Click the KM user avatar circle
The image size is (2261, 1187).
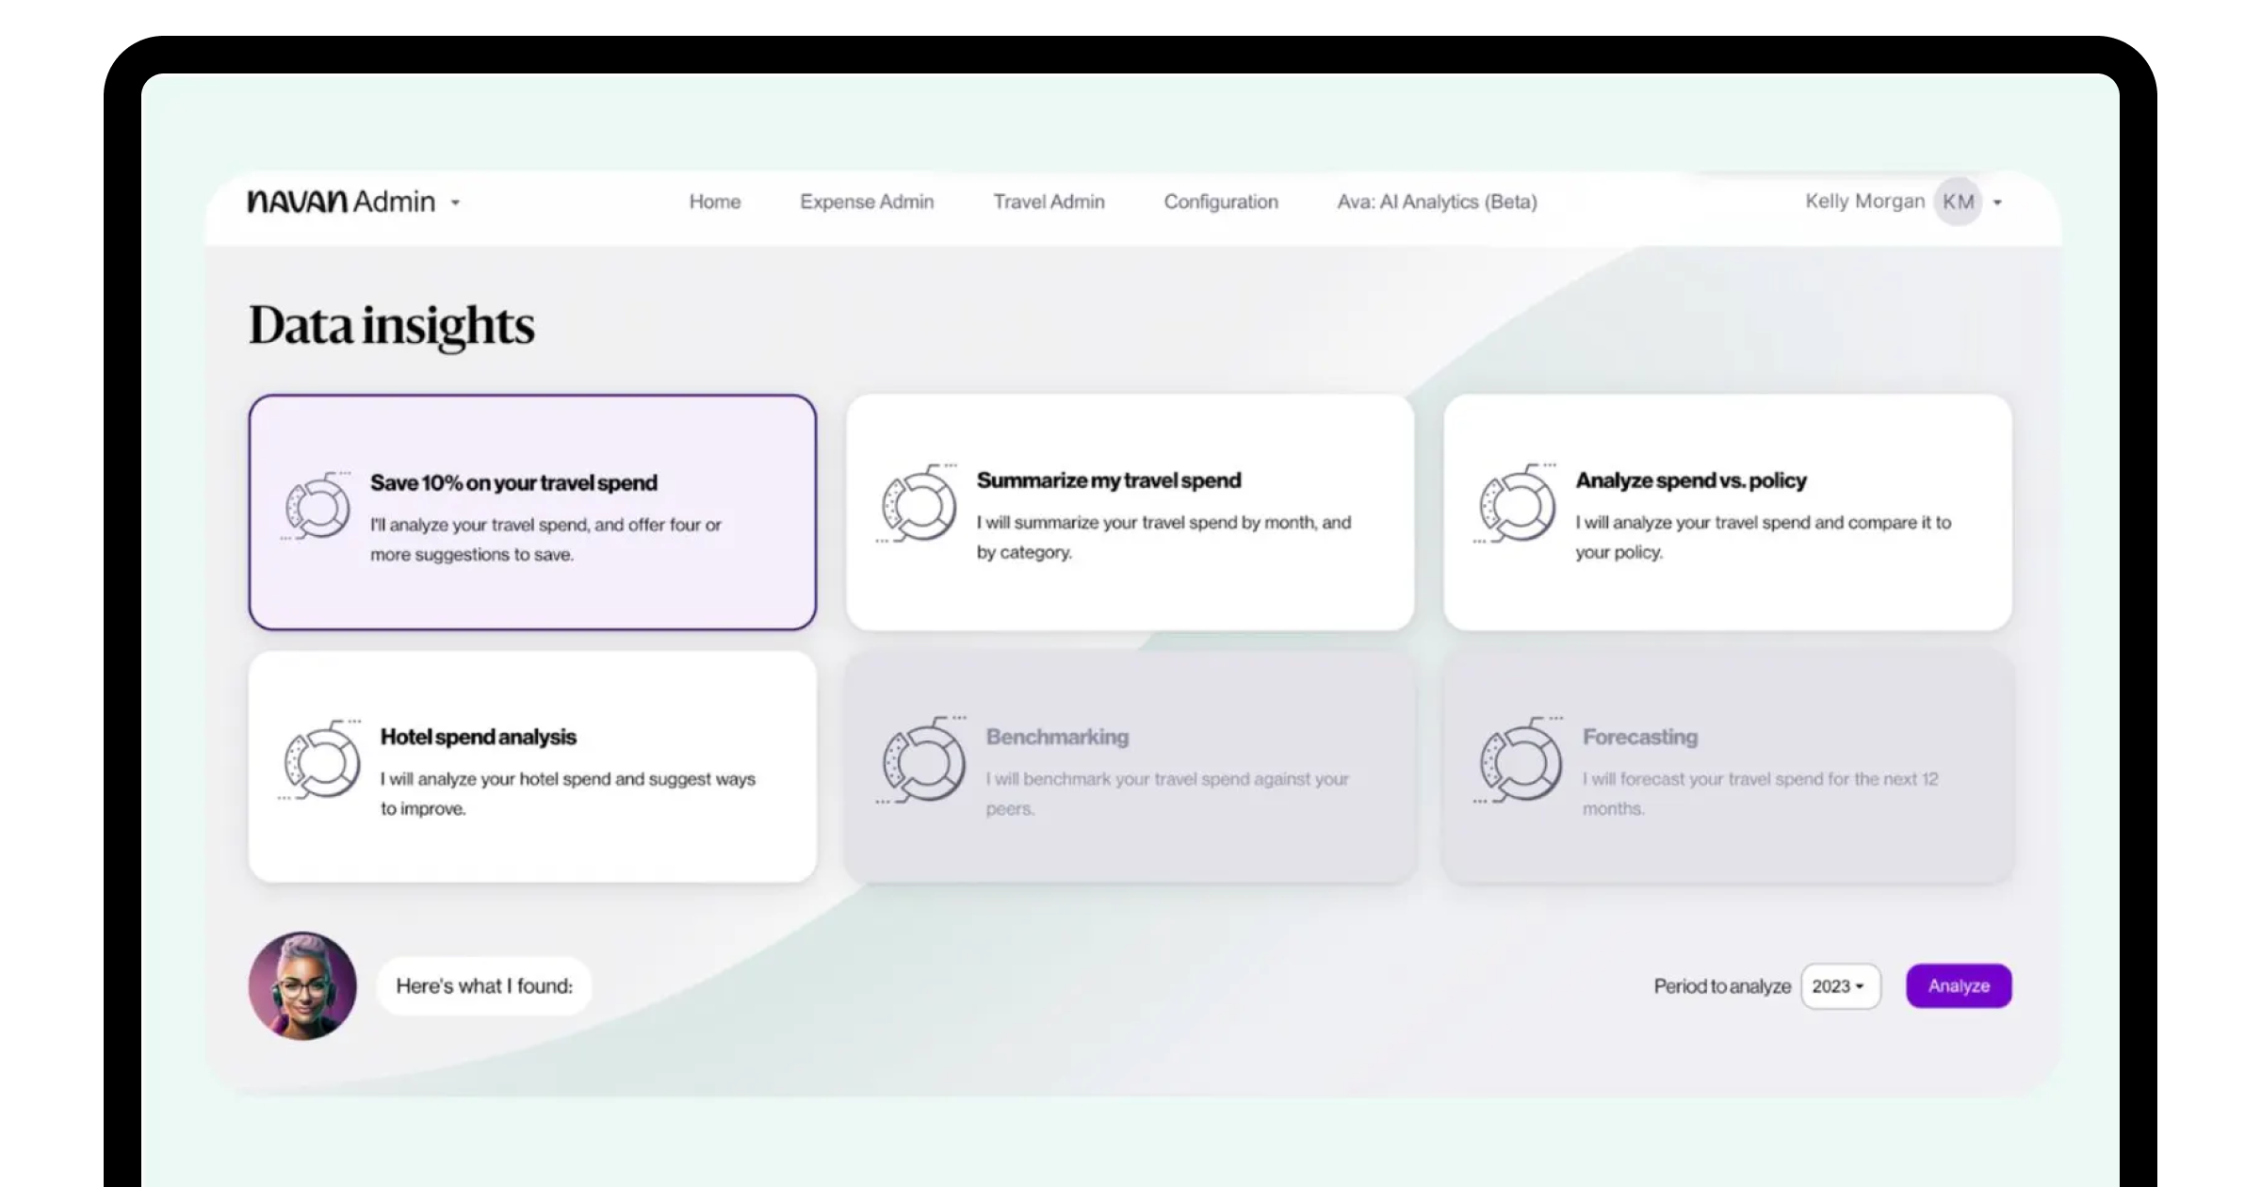(x=1958, y=202)
